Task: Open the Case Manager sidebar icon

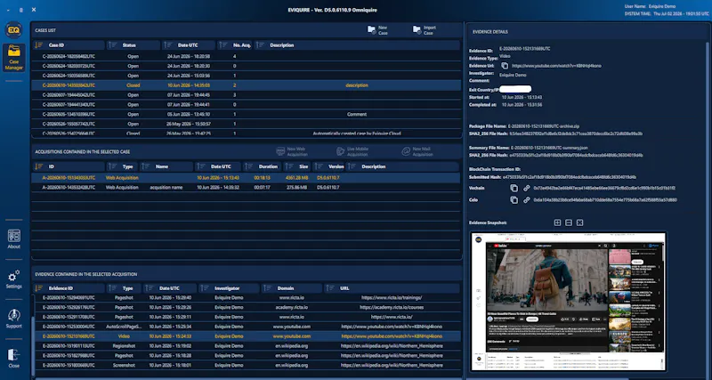Action: click(14, 57)
